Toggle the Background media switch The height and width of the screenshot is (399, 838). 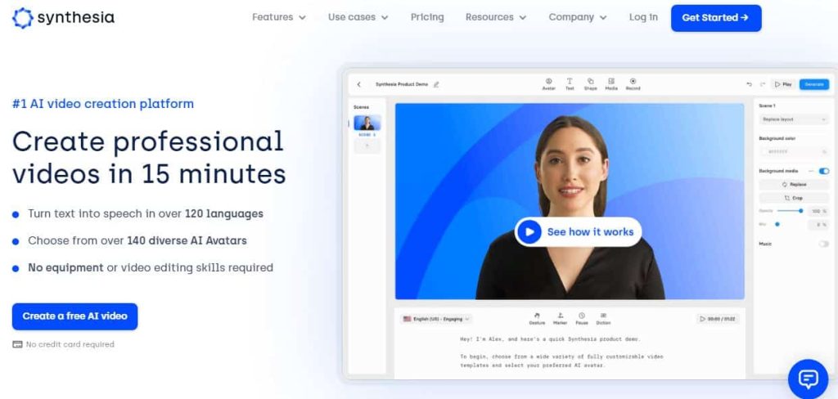(x=823, y=171)
